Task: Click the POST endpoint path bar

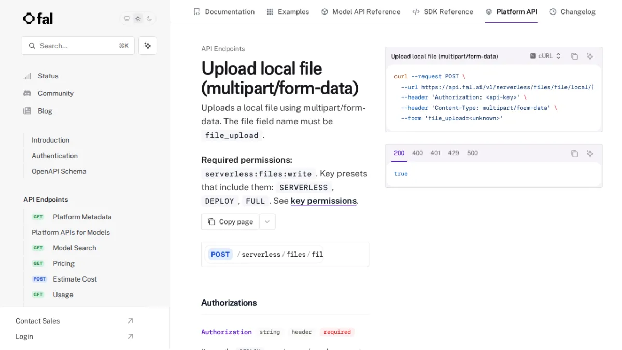Action: click(285, 254)
